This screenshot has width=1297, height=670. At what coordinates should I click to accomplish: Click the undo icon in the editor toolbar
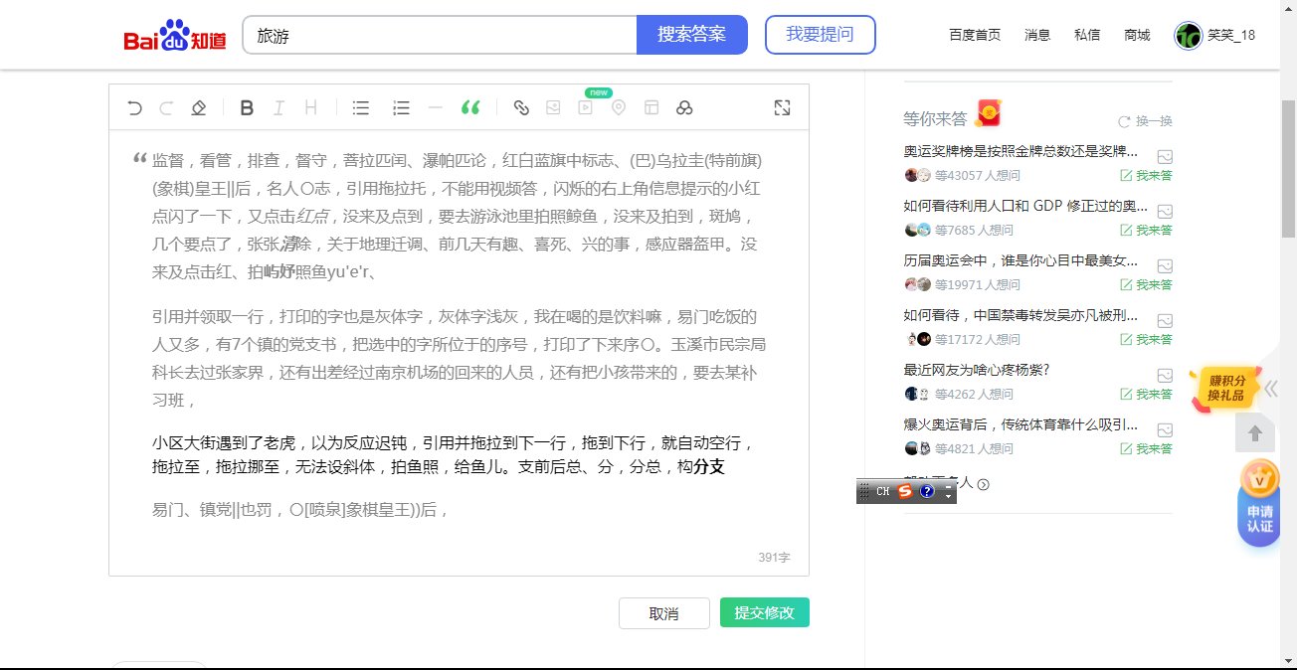coord(134,107)
